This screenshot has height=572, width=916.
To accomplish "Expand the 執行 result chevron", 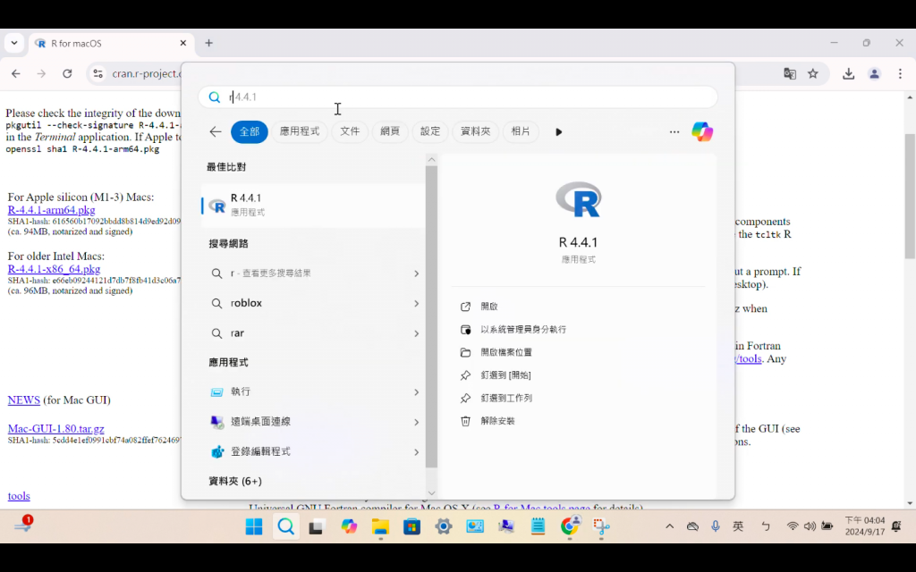I will coord(417,392).
